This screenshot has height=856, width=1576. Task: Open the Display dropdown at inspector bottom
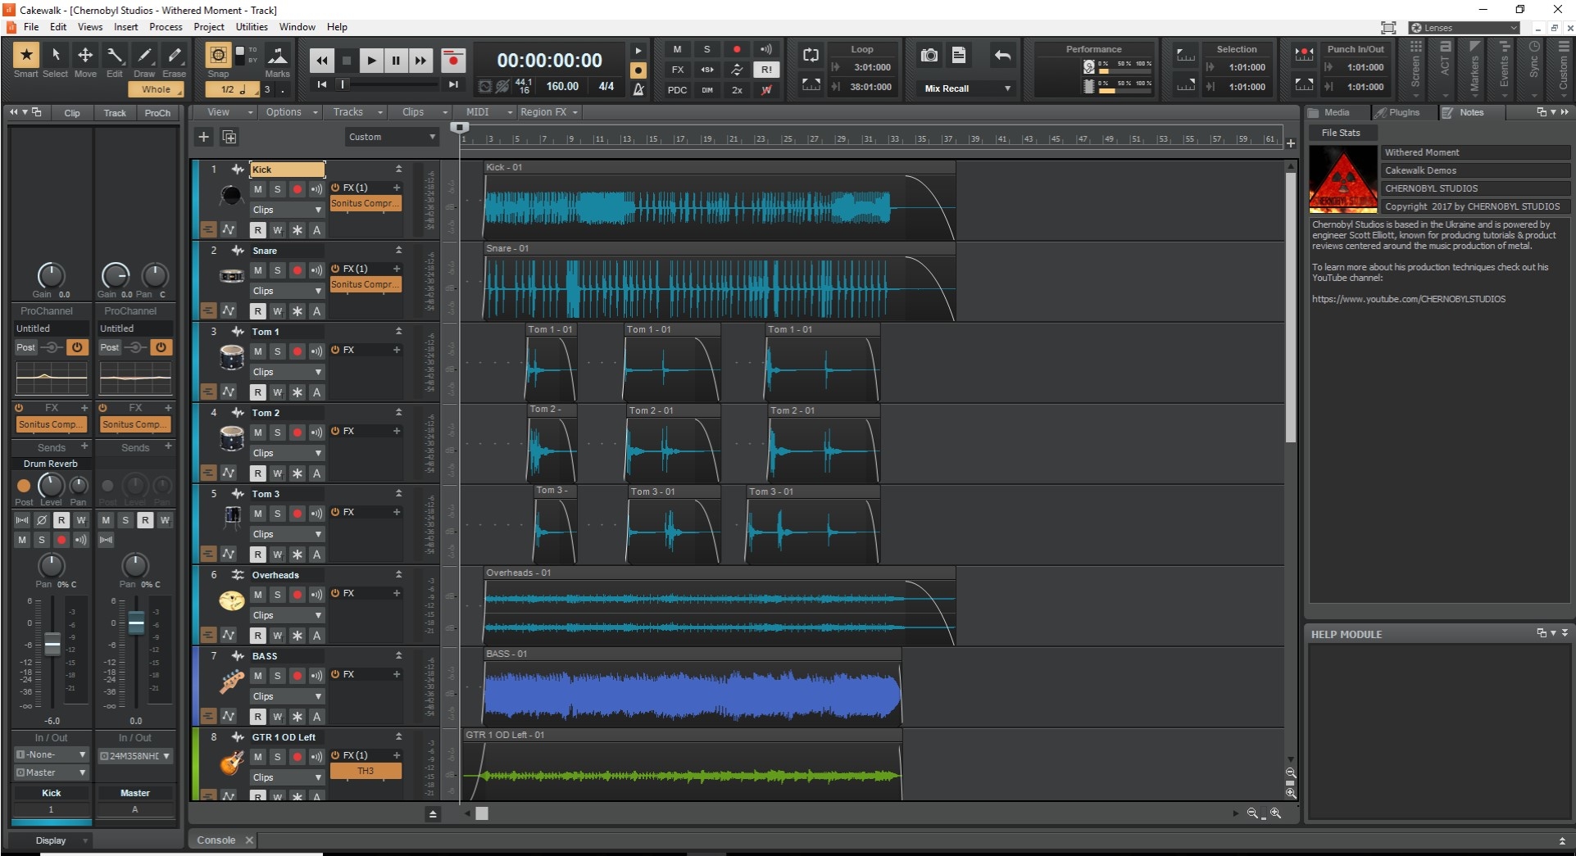click(x=51, y=840)
